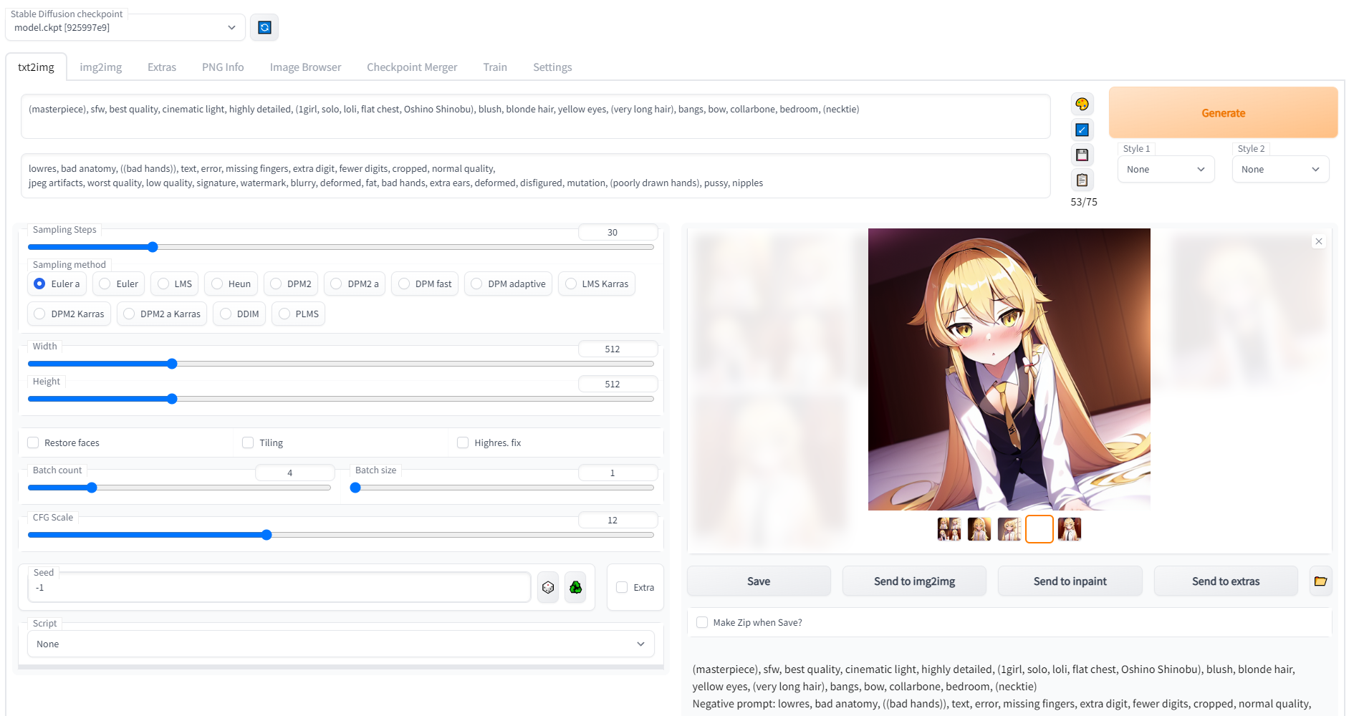Switch sampler to PLMS

298,314
